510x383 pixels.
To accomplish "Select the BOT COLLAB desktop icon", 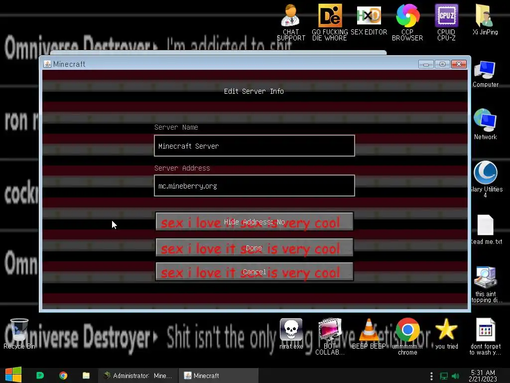I will point(330,336).
